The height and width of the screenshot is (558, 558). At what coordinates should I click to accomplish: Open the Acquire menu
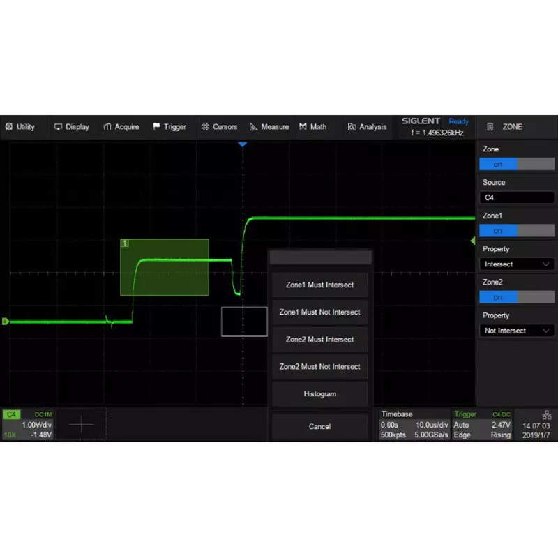(121, 127)
